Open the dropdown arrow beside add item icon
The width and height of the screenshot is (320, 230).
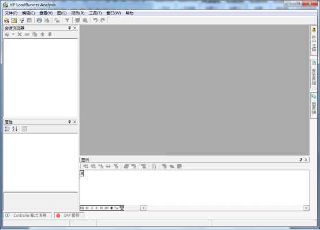(x=13, y=35)
